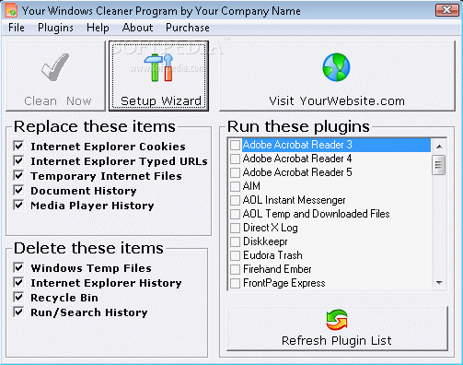463x365 pixels.
Task: Toggle Temporary Internet Files checkbox
Action: (18, 175)
